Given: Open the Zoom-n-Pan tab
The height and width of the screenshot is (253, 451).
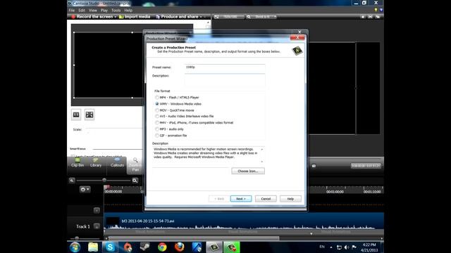Looking at the screenshot, I should 135,165.
